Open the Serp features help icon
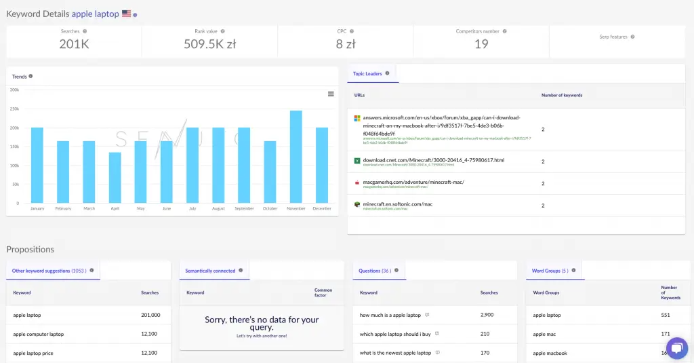Screen dimensions: 694x363 [632, 37]
